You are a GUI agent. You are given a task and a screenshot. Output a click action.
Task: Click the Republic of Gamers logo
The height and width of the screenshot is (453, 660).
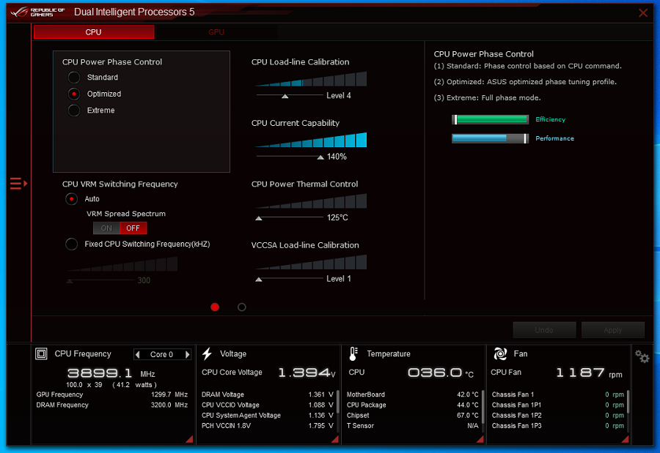37,12
